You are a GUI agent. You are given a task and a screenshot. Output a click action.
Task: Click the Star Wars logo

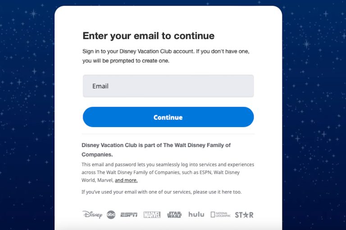174,215
